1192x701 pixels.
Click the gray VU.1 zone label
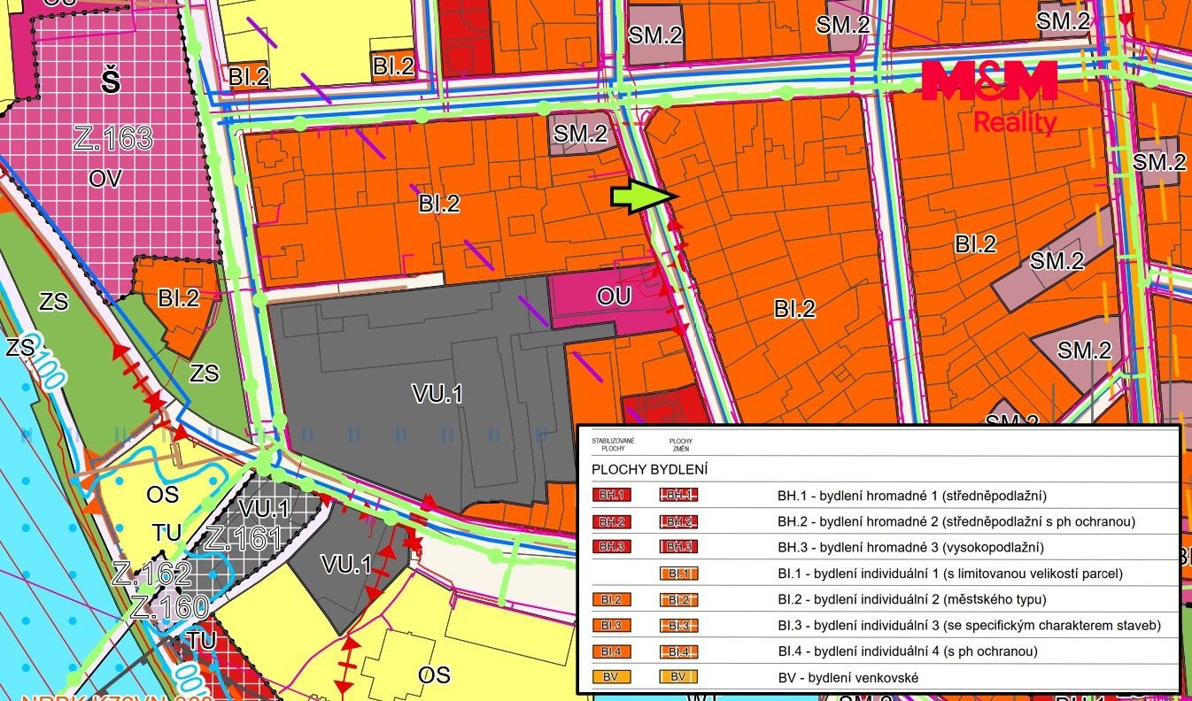click(437, 394)
